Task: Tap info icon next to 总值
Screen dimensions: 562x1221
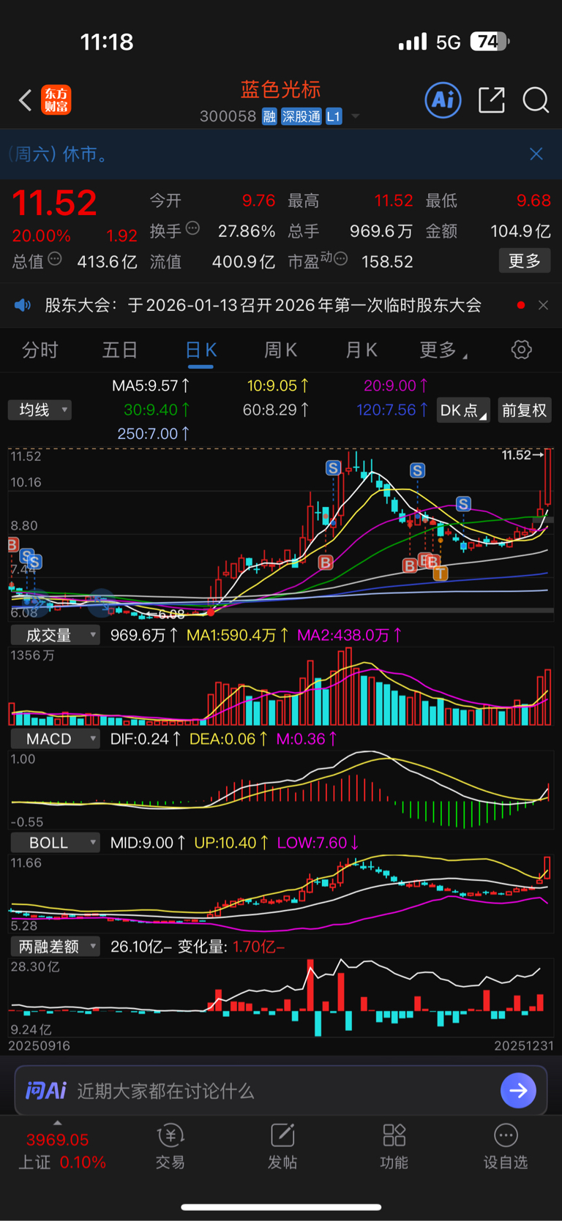Action: [x=55, y=259]
